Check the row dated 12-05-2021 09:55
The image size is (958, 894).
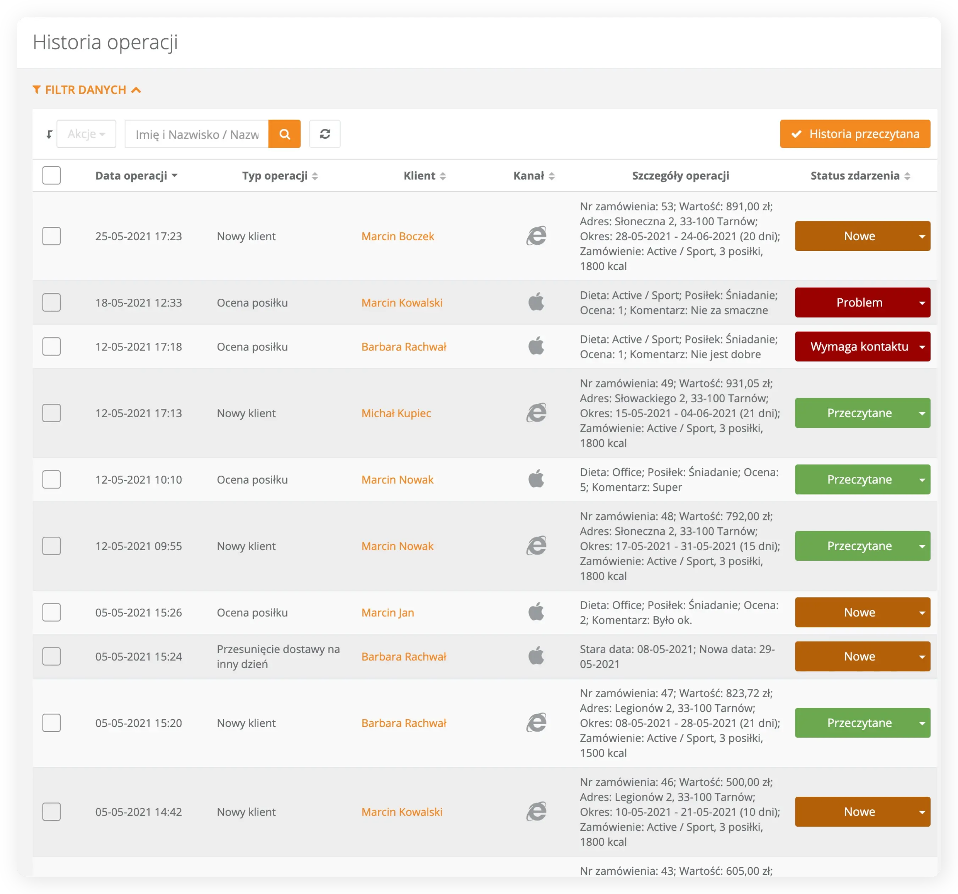pos(51,546)
